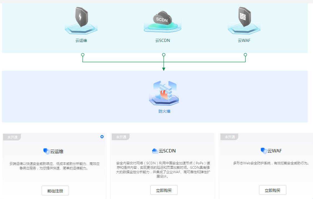The width and height of the screenshot is (313, 199).
Task: Click 立即购买 on the 云SCDN card
Action: pos(164,190)
